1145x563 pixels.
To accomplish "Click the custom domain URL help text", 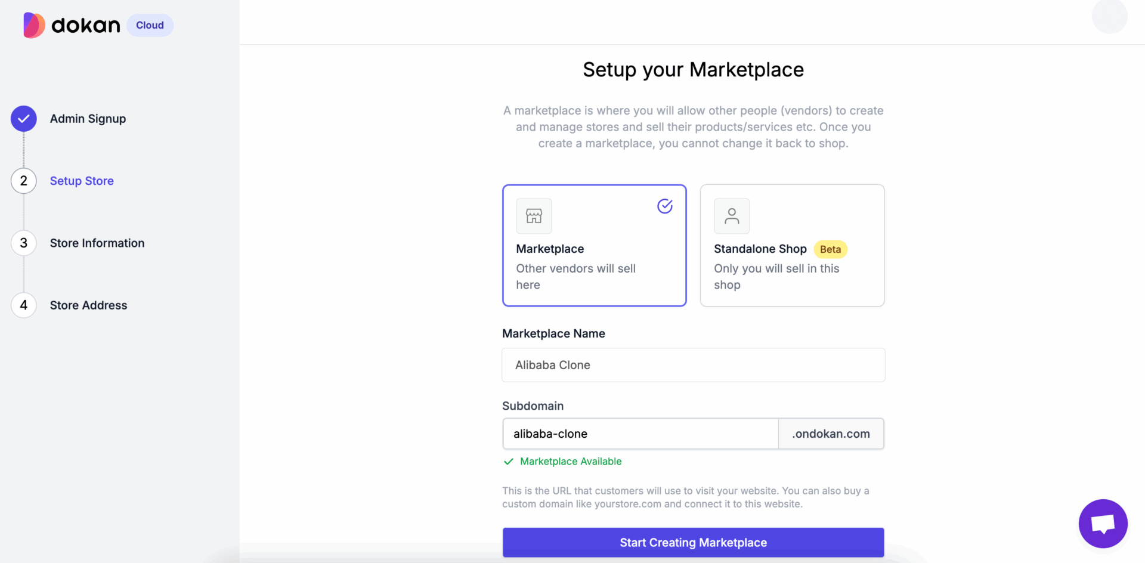I will click(x=686, y=497).
